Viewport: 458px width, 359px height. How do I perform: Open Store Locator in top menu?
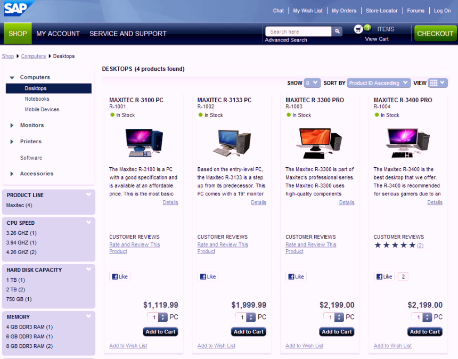[382, 11]
